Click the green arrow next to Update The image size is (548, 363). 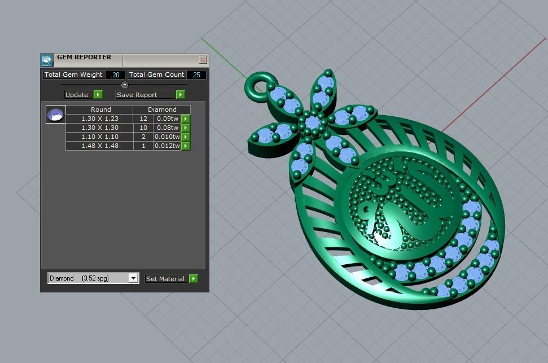tap(98, 95)
